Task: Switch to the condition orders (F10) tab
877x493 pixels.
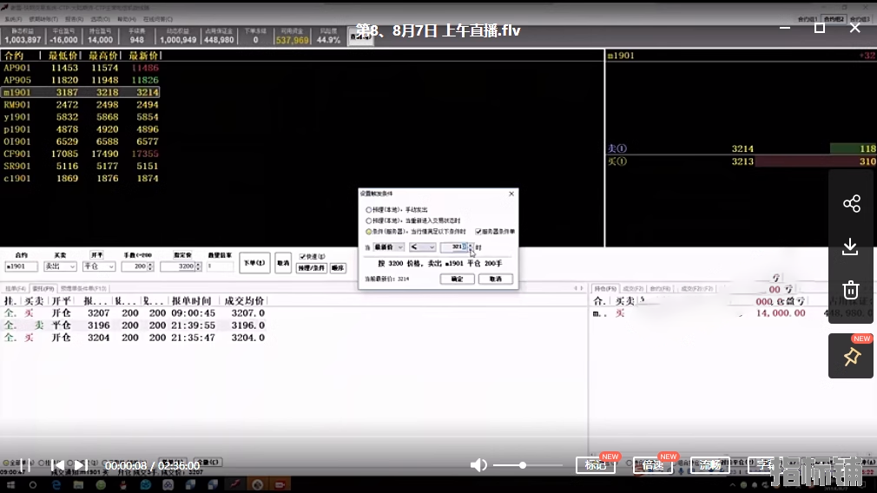Action: click(x=82, y=288)
